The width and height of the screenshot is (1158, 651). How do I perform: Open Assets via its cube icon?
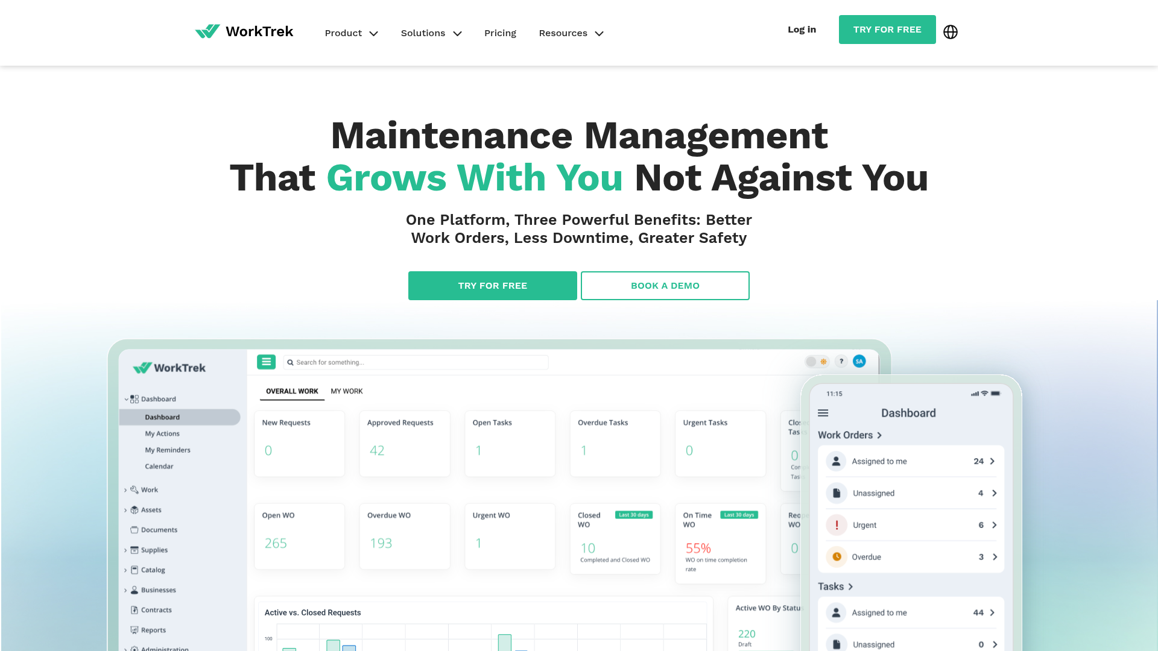pos(134,509)
